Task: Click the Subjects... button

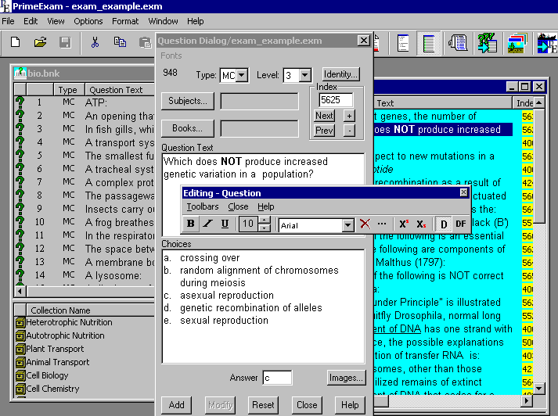Action: click(188, 101)
